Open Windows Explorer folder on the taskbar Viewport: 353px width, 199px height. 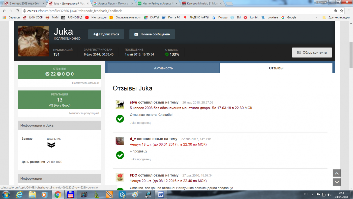pyautogui.click(x=32, y=194)
